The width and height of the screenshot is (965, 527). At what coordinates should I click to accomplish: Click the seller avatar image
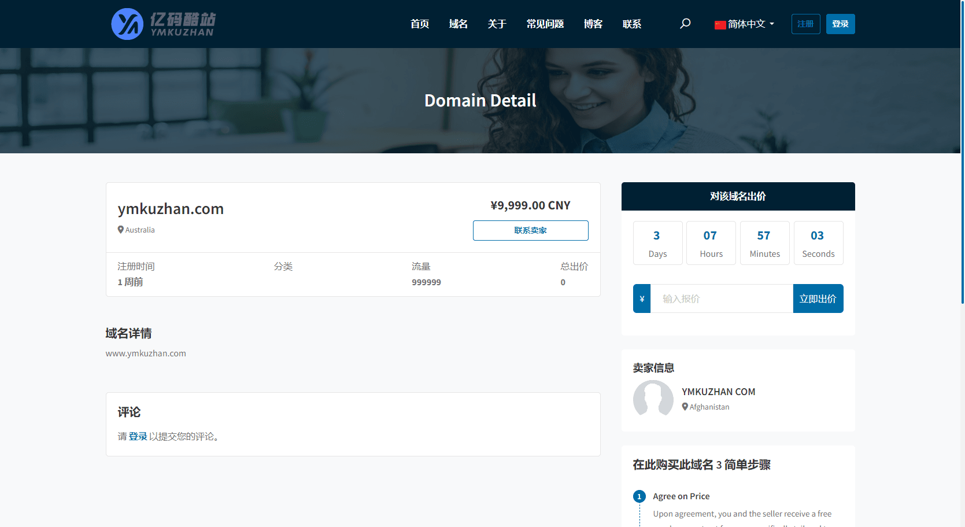tap(653, 400)
